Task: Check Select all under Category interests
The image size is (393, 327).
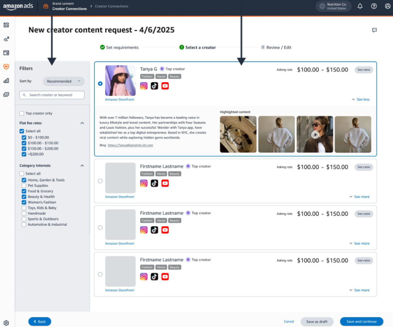Action: (x=22, y=174)
